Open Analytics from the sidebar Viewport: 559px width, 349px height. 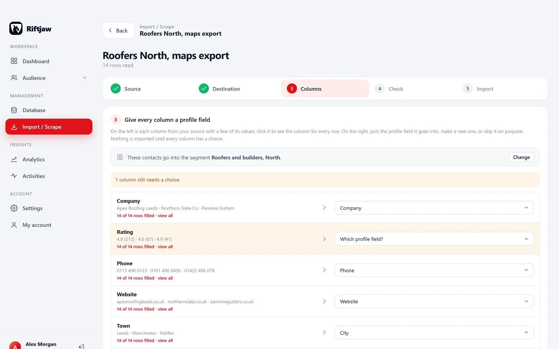pos(49,159)
